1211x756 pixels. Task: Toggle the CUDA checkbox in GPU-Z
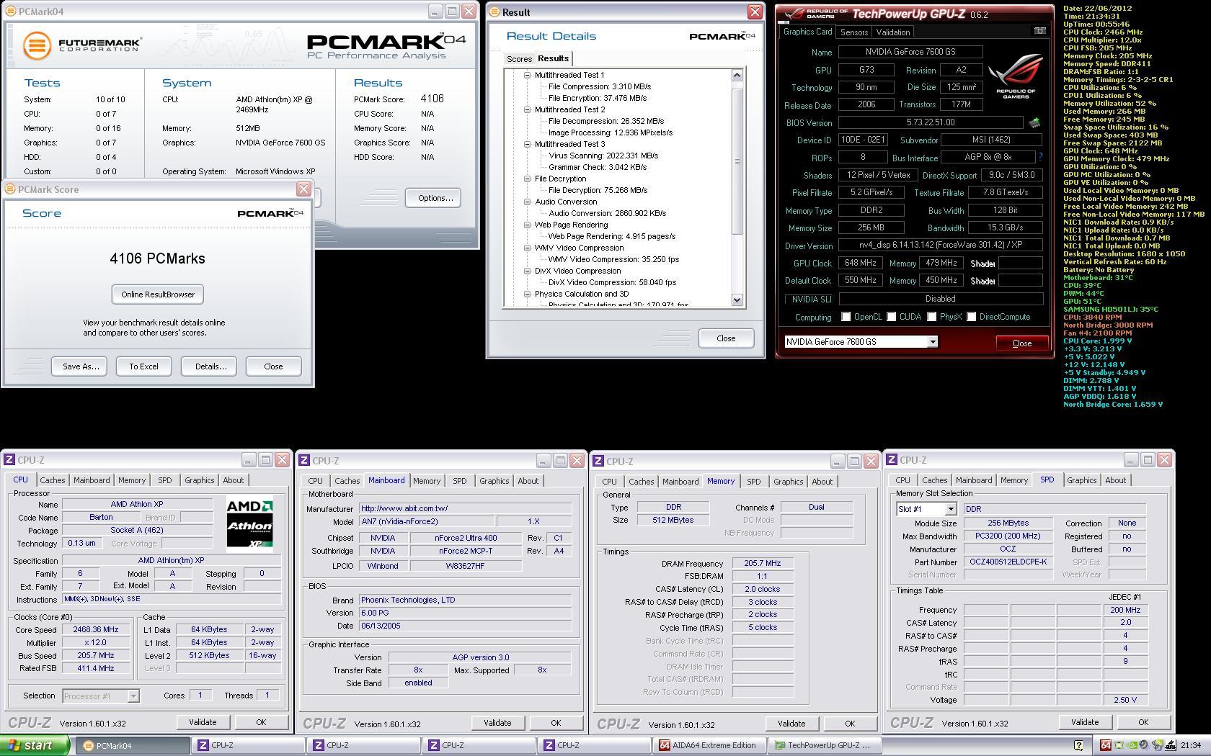[892, 317]
